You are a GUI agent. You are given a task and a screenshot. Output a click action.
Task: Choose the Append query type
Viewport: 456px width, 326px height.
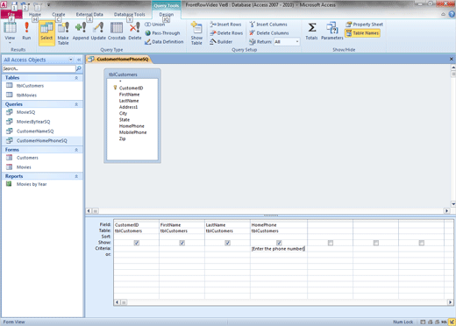(81, 32)
